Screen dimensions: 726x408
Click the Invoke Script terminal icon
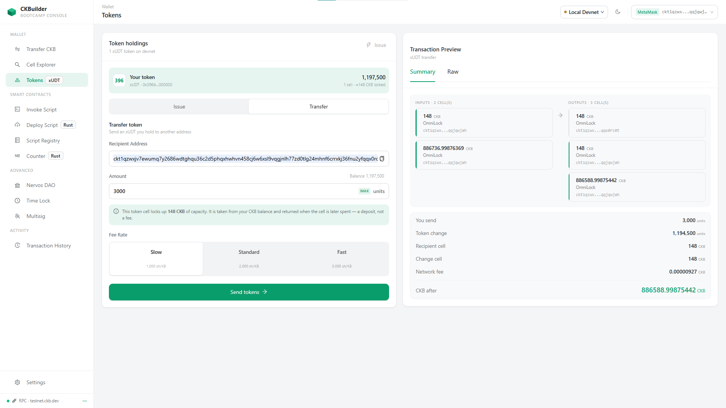tap(17, 110)
